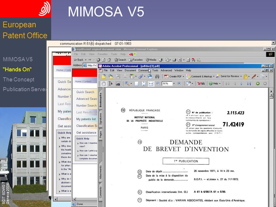This screenshot has width=276, height=207.
Task: Click the Quick Search link in browser sidebar
Action: click(x=85, y=92)
